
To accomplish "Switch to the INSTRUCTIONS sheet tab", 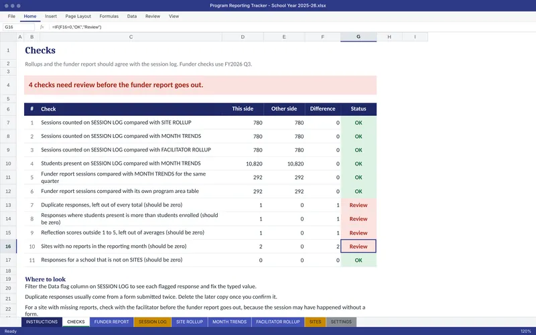I will click(42, 322).
